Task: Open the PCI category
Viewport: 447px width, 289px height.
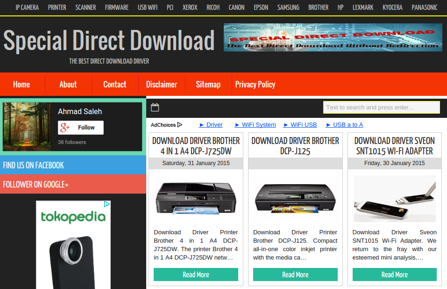Action: click(170, 7)
